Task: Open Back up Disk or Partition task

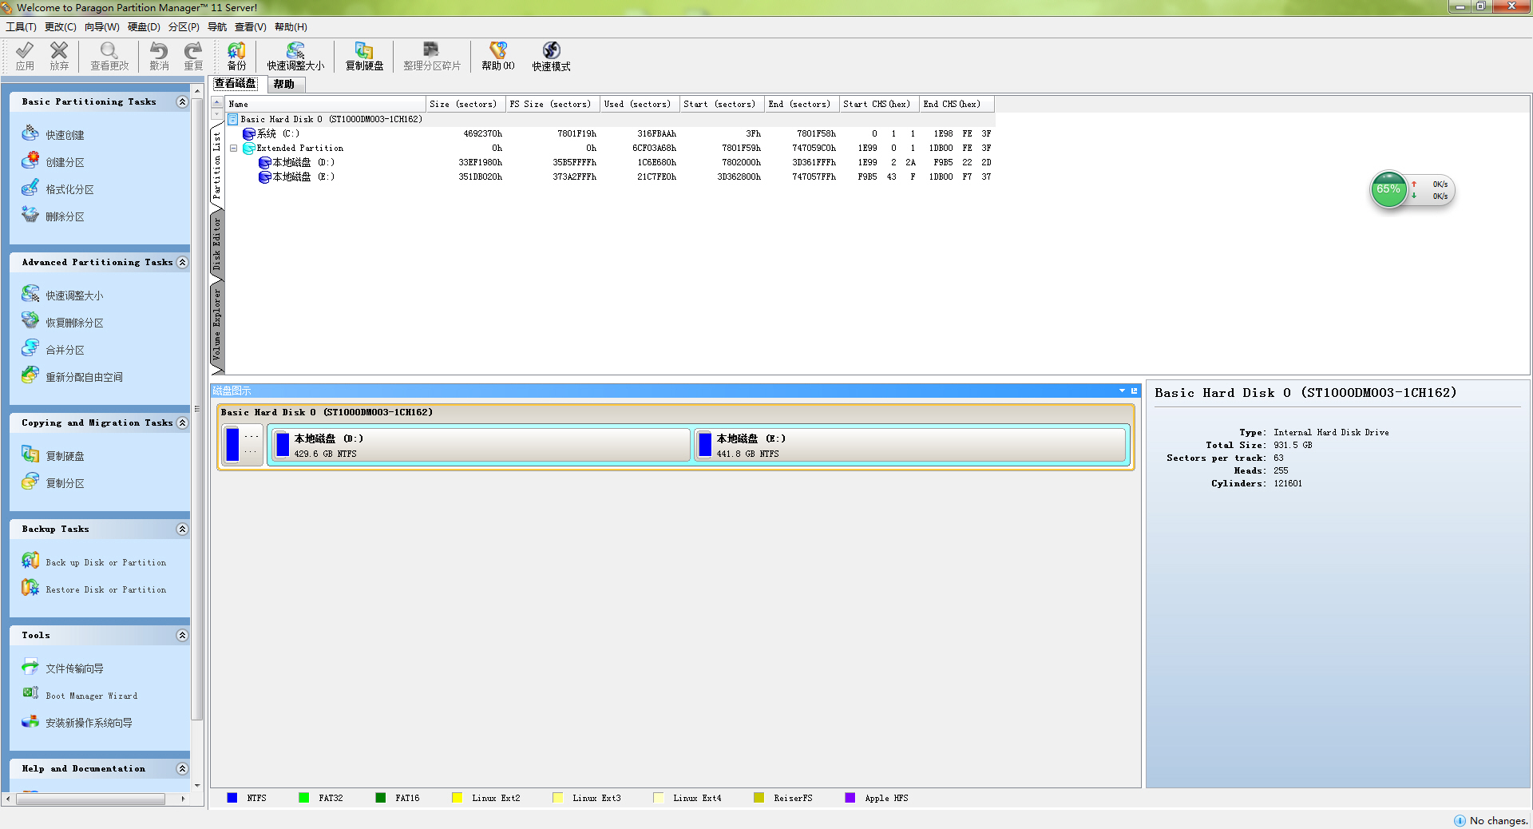Action: point(94,561)
